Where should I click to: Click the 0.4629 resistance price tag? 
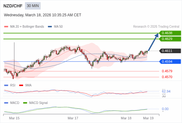pyautogui.click(x=170, y=39)
